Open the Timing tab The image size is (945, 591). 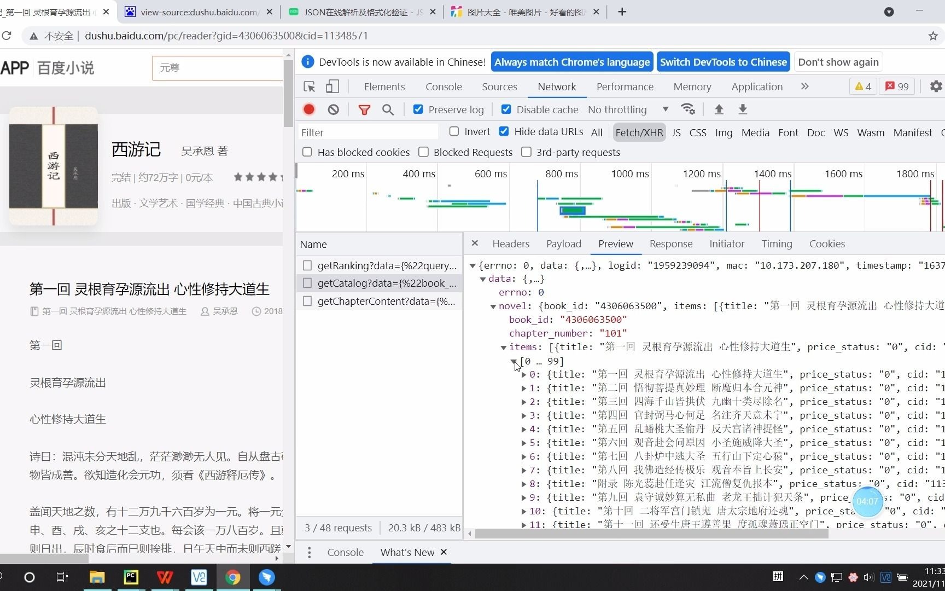777,244
